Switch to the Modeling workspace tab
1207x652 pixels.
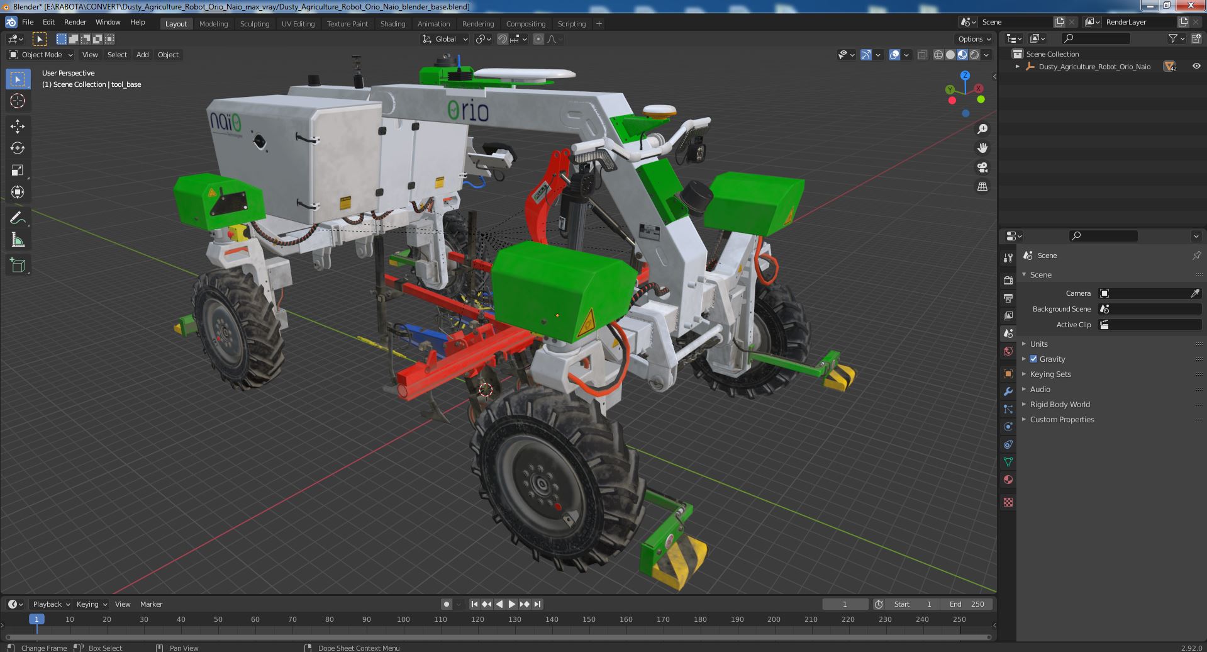point(213,24)
